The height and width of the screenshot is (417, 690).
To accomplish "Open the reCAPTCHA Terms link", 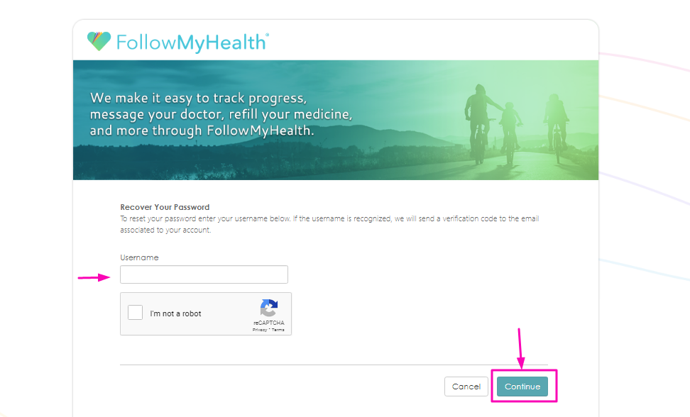I will (x=278, y=330).
